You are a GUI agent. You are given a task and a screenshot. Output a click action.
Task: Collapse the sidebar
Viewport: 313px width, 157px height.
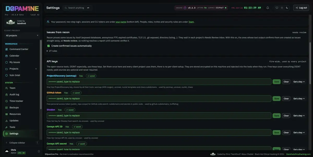(17, 143)
